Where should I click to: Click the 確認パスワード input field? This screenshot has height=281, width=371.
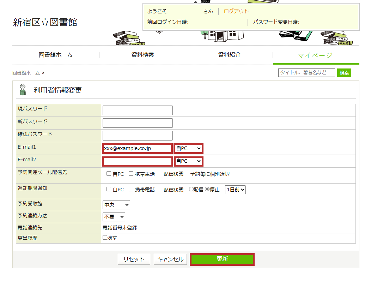[x=138, y=136]
